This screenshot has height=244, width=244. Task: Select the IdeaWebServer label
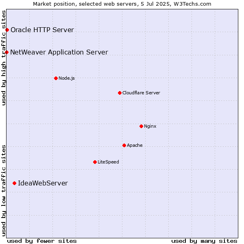click(x=43, y=183)
